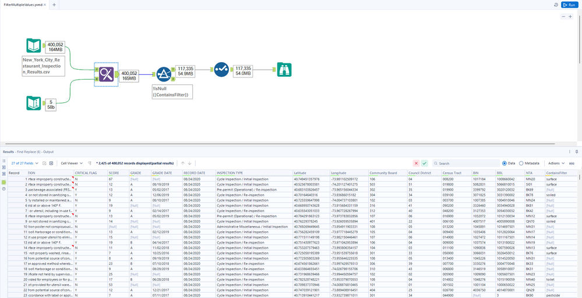Switch to FilterMultipleValues.yxmd tab
Screen dimensions: 582x298
coord(23,5)
